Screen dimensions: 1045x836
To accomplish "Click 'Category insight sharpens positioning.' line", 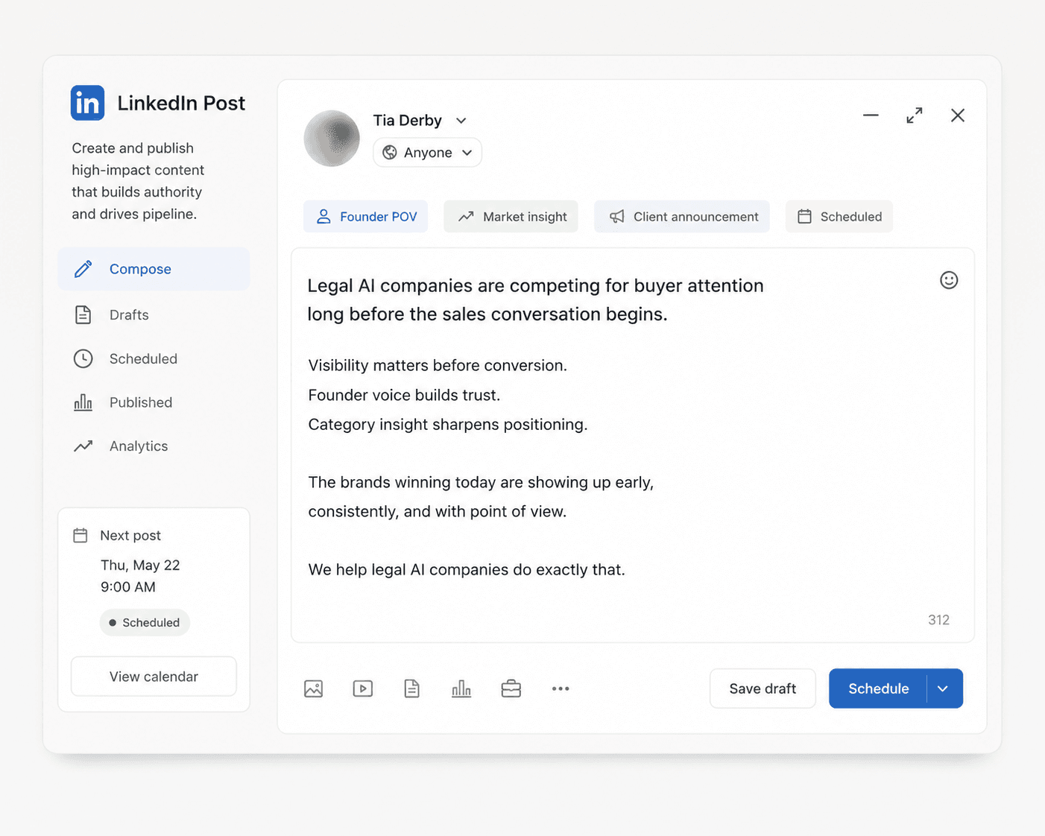I will click(448, 425).
